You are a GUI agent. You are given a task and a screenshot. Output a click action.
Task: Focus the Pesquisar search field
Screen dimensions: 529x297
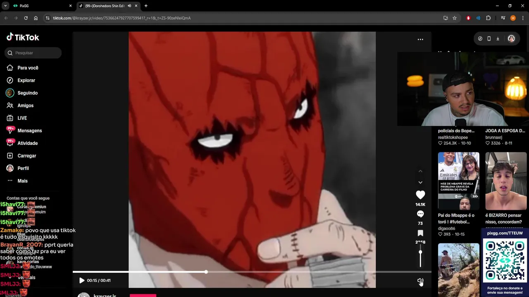point(33,53)
